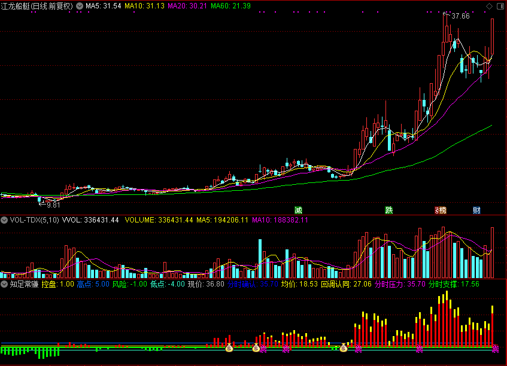Image resolution: width=507 pixels, height=366 pixels.
Task: Click the MA5: 31.54 label
Action: click(x=104, y=6)
